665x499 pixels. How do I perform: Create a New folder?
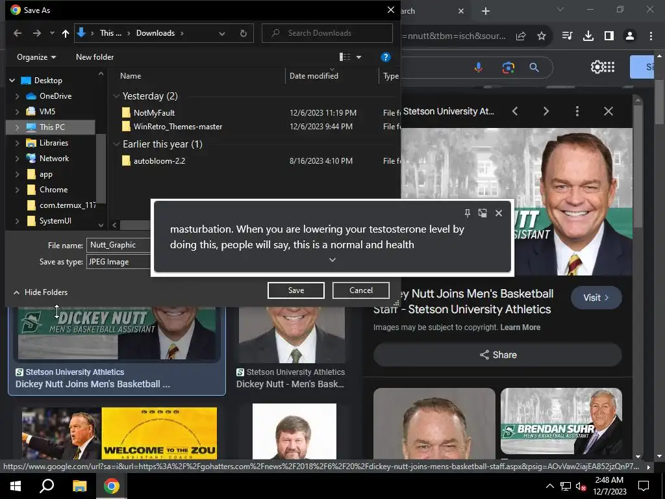tap(95, 57)
